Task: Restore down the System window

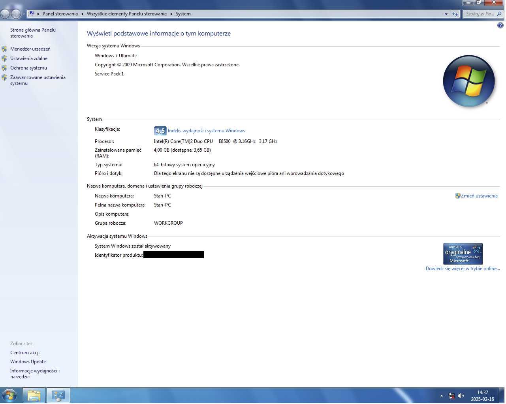Action: [478, 3]
